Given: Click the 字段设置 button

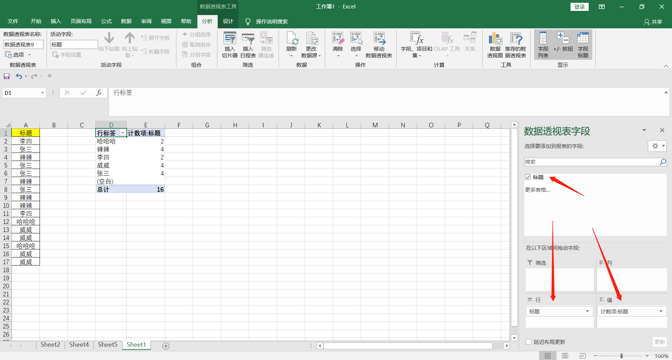Looking at the screenshot, I should 66,55.
